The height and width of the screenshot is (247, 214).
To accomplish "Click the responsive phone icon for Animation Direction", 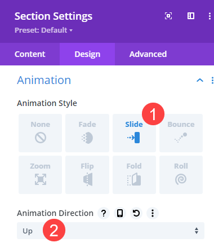I will (x=120, y=213).
